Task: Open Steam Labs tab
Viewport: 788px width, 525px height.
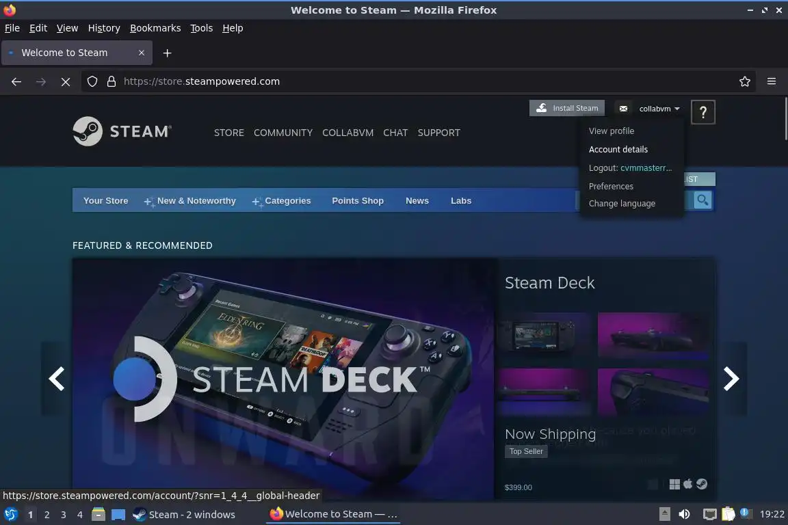Action: tap(461, 201)
